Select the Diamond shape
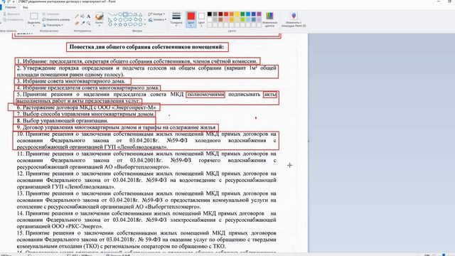 (115, 19)
